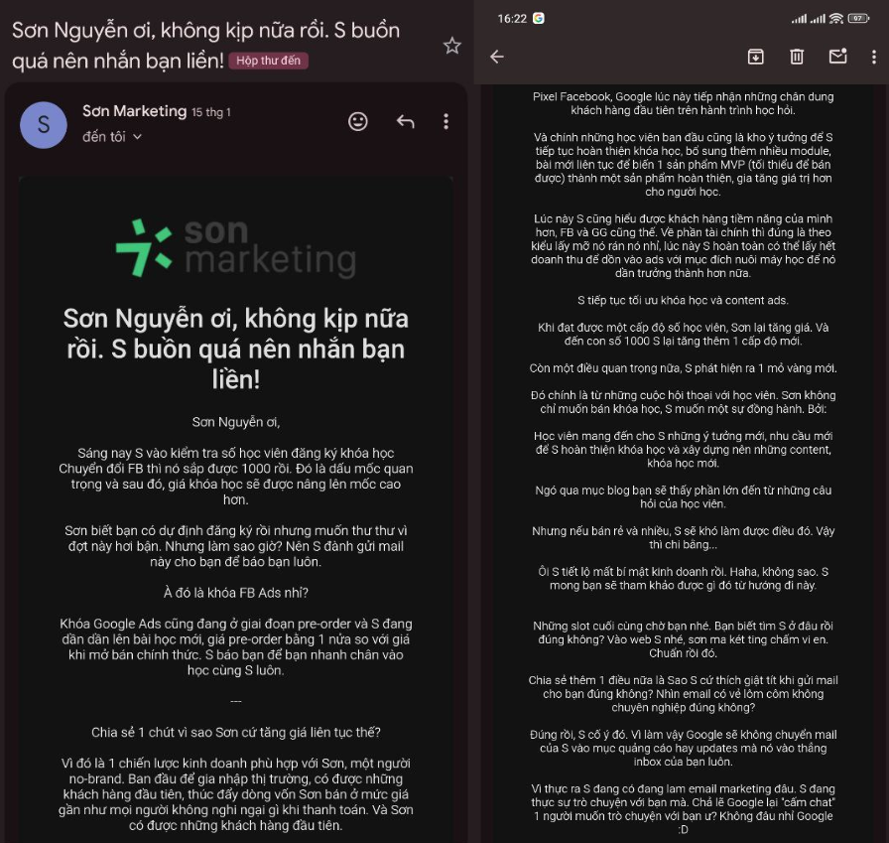The image size is (889, 843).
Task: Tap the 16:22 clock in status bar
Action: (x=512, y=19)
